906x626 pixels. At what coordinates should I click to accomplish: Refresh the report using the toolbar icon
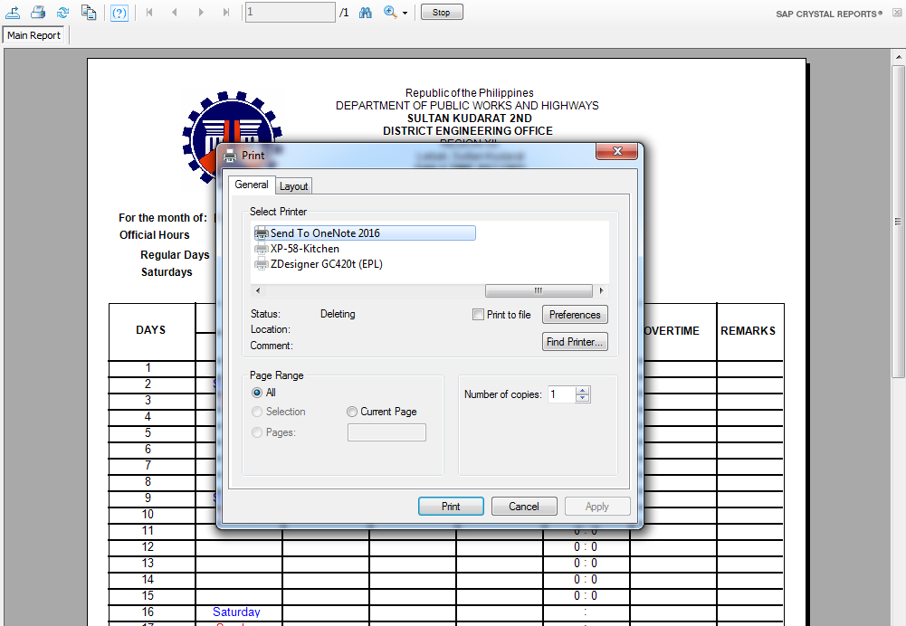click(63, 12)
